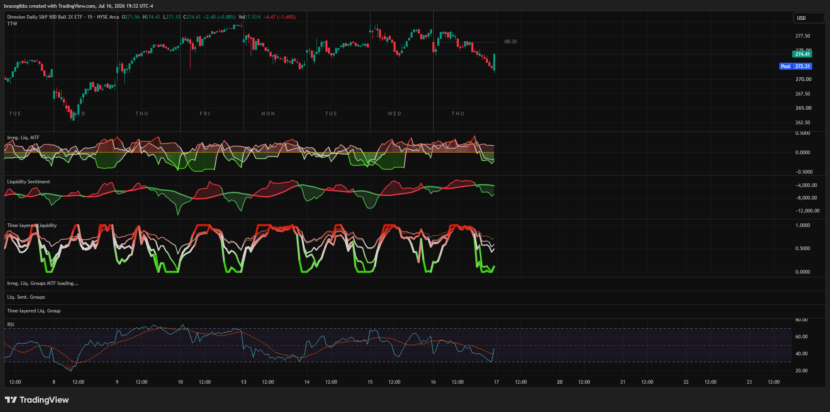Click date 13 on the time axis

tap(244, 382)
